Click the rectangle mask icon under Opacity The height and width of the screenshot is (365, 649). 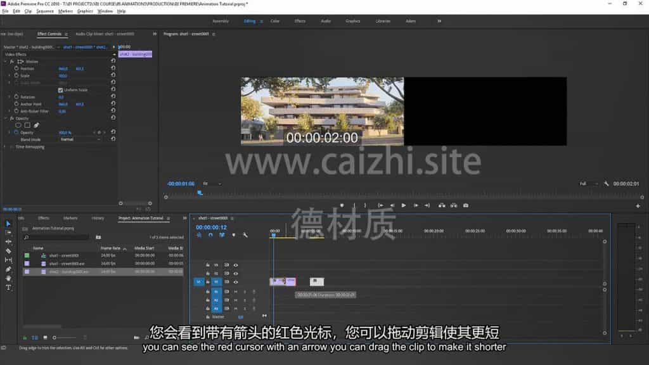point(27,125)
